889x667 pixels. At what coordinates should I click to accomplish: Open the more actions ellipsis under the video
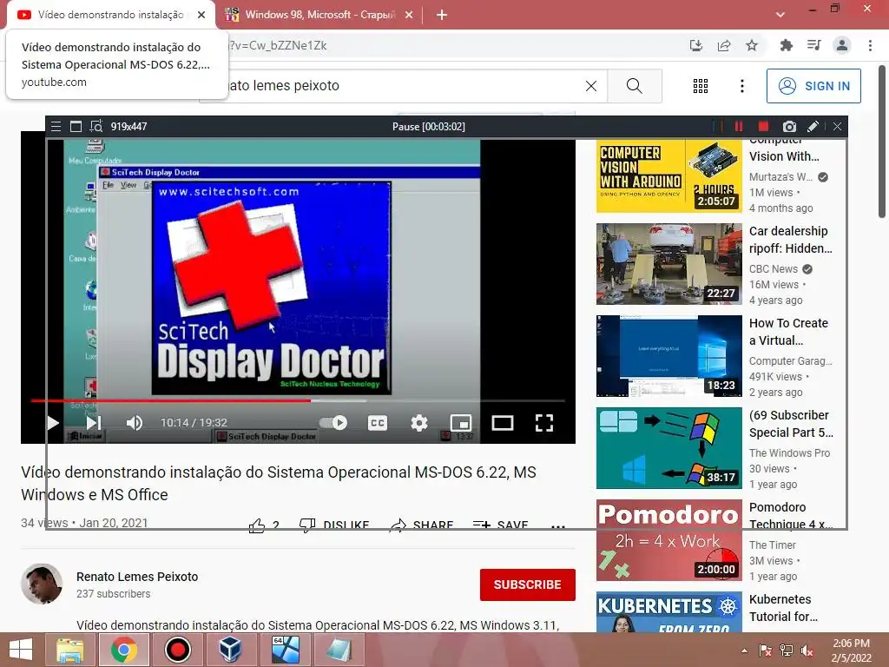(558, 526)
